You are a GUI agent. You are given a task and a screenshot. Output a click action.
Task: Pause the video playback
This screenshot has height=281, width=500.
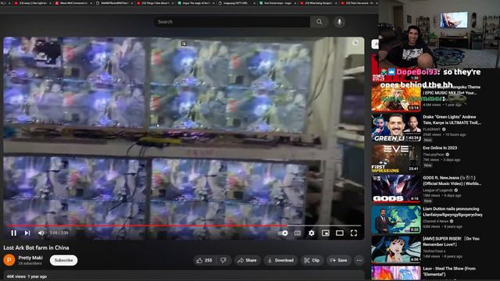pyautogui.click(x=14, y=233)
